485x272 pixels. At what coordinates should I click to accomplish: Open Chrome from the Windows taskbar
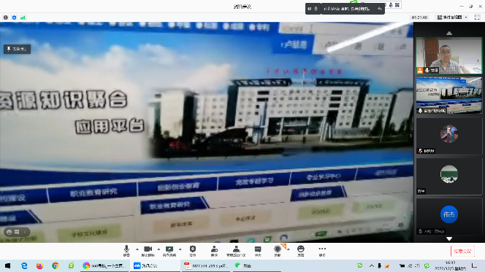point(56,265)
